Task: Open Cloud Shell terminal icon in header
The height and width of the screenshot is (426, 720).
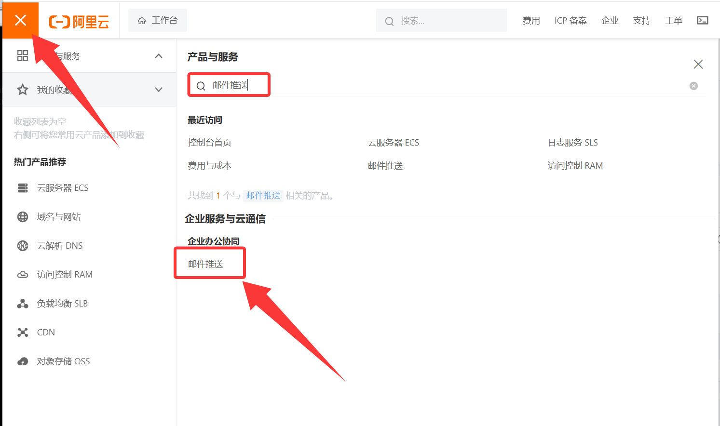Action: (703, 20)
